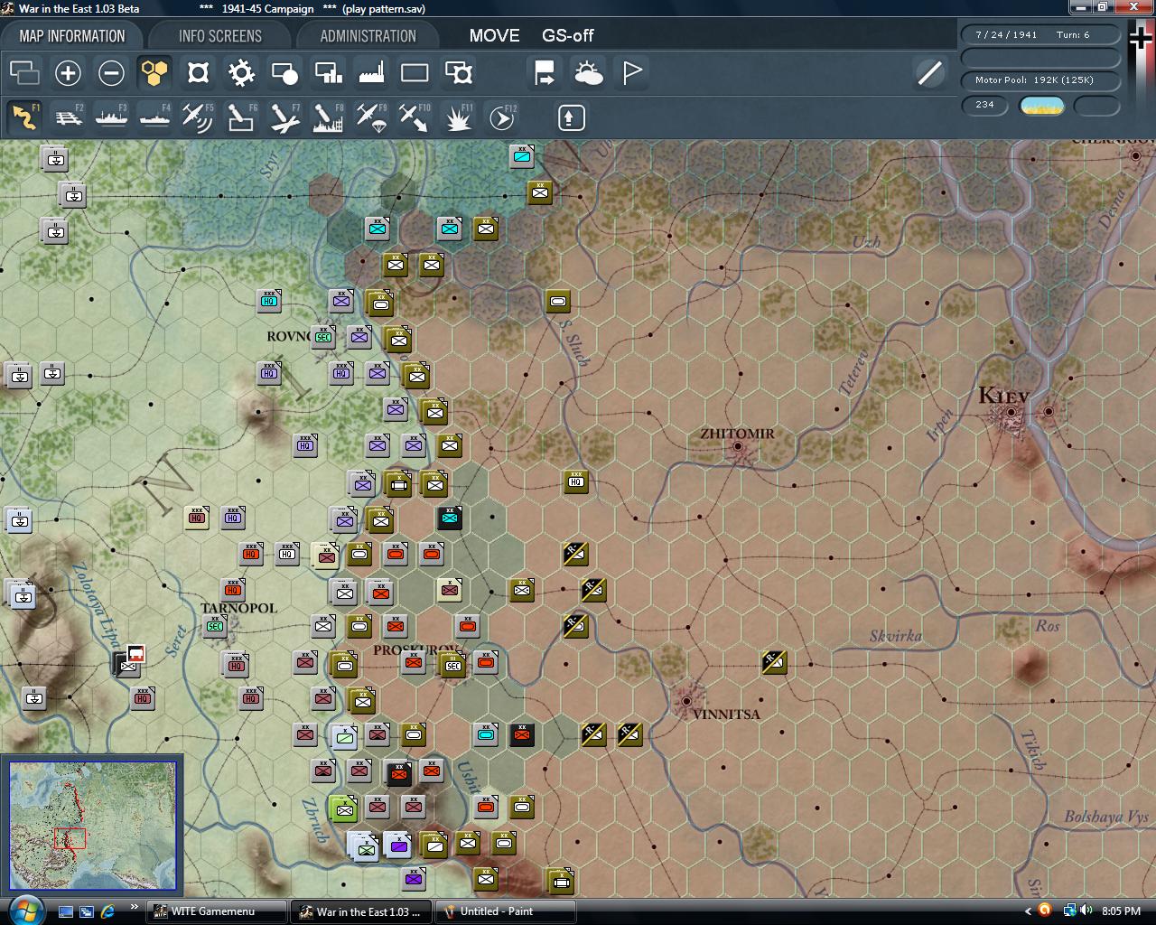The width and height of the screenshot is (1156, 925).
Task: Click the gear-shaped icon in toolbar
Action: coord(241,72)
